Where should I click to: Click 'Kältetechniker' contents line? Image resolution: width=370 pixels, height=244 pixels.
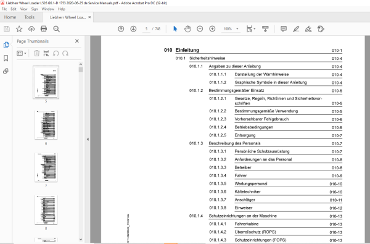(247, 191)
